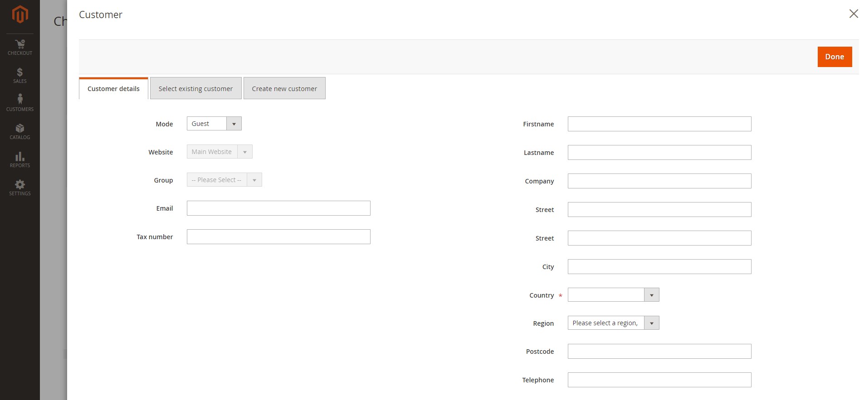The height and width of the screenshot is (400, 864).
Task: Open the Checkout sidebar icon
Action: [x=20, y=48]
